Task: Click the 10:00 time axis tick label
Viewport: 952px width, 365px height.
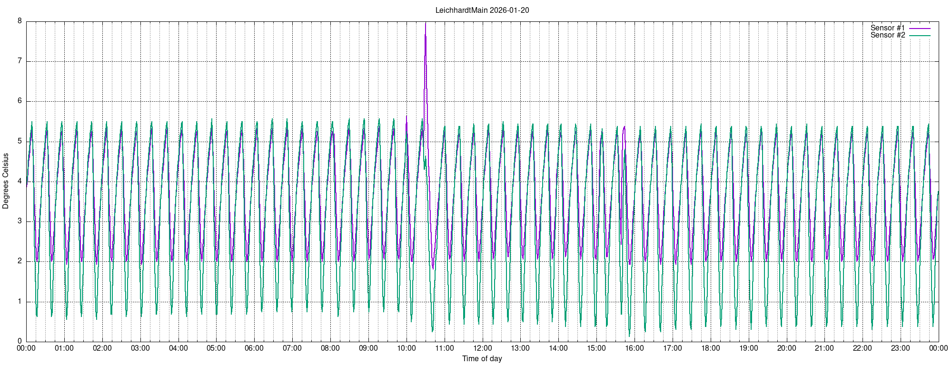Action: 406,348
